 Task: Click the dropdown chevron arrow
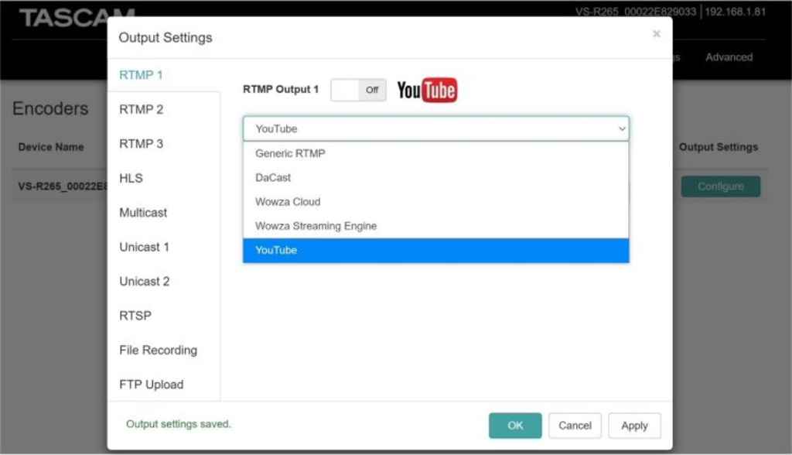[622, 129]
